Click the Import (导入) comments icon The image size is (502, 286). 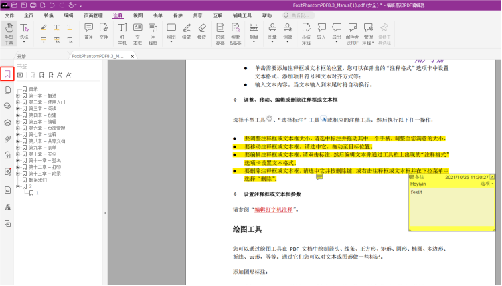click(x=321, y=31)
